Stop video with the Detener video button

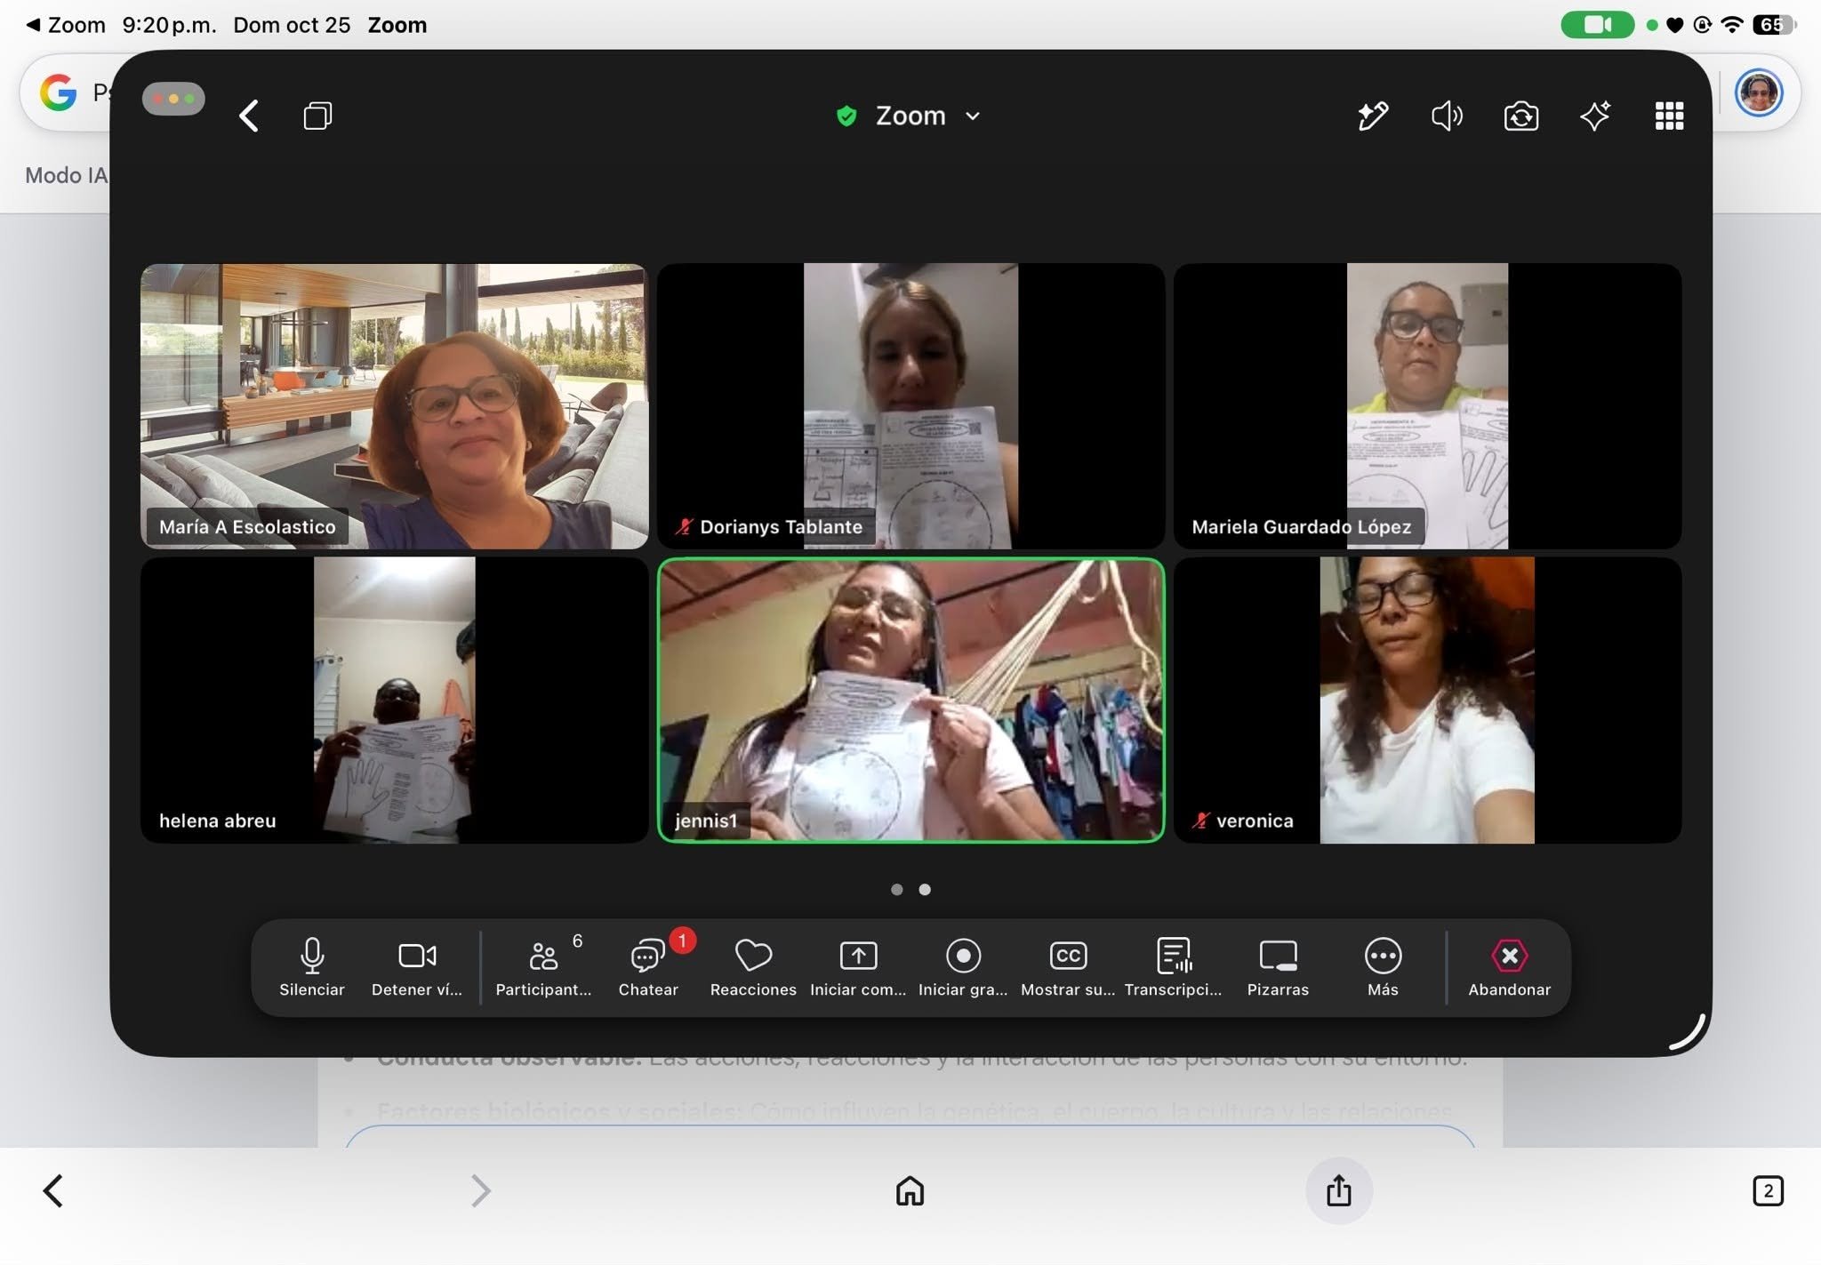(417, 967)
